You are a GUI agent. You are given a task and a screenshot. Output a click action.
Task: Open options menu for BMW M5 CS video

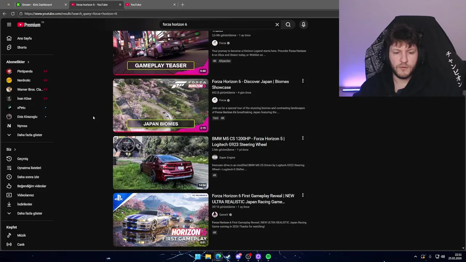tap(303, 138)
